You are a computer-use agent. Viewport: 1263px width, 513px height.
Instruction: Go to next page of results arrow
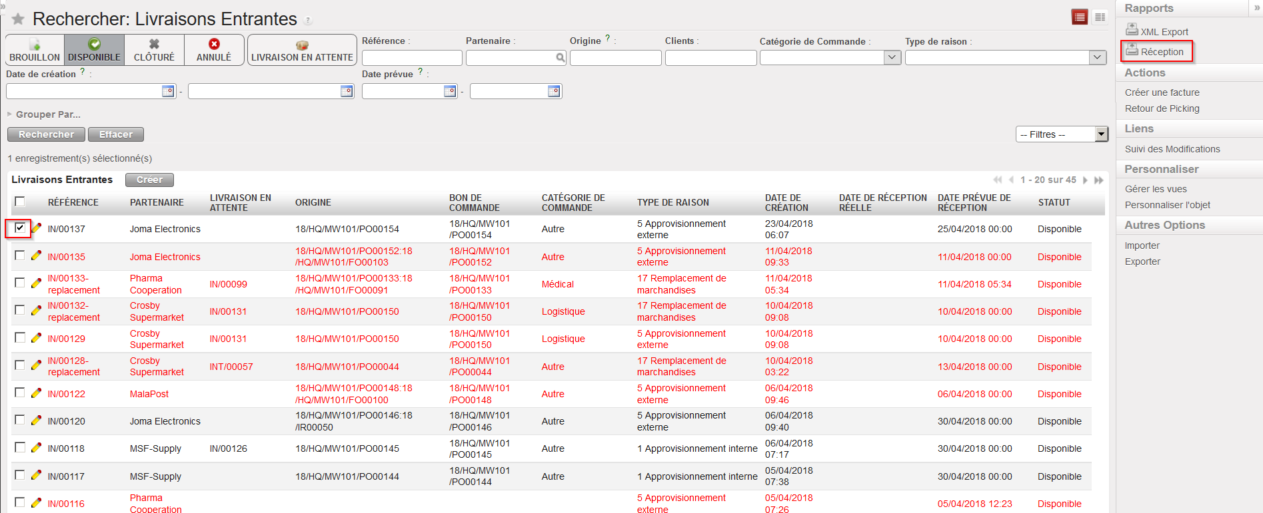pos(1085,180)
